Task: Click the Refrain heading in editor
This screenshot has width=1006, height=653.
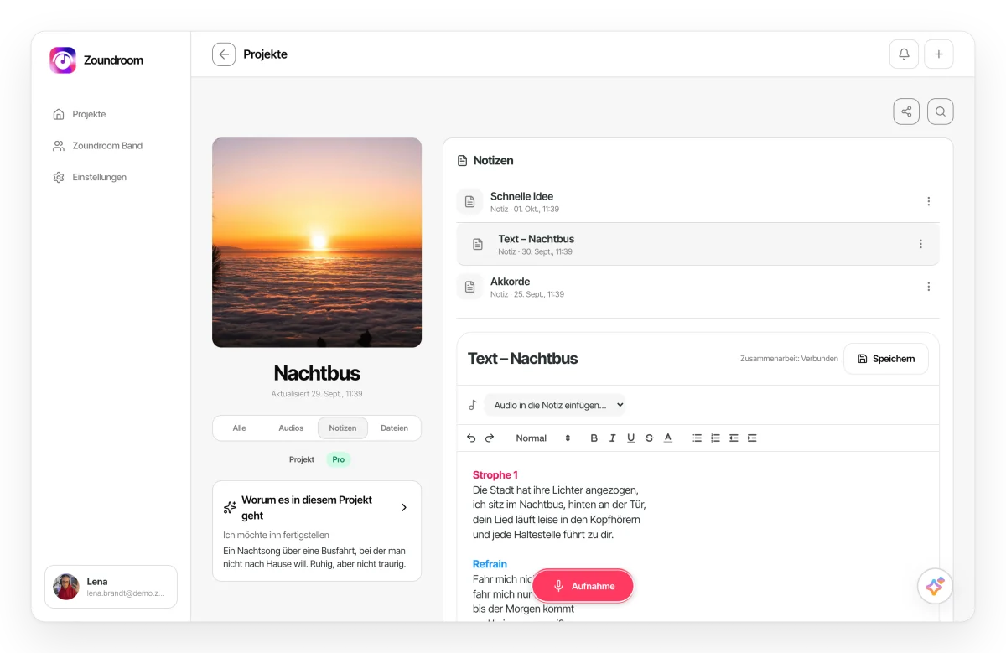Action: pos(490,564)
